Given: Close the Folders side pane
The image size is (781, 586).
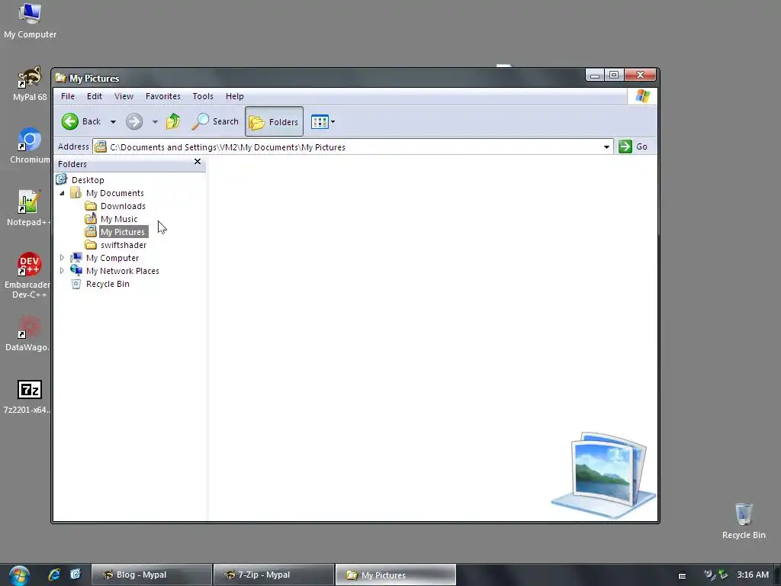Looking at the screenshot, I should click(x=198, y=162).
